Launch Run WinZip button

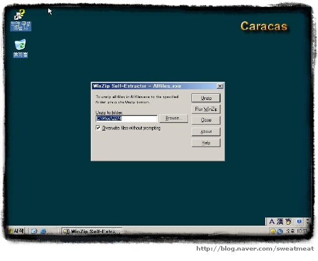pyautogui.click(x=205, y=109)
